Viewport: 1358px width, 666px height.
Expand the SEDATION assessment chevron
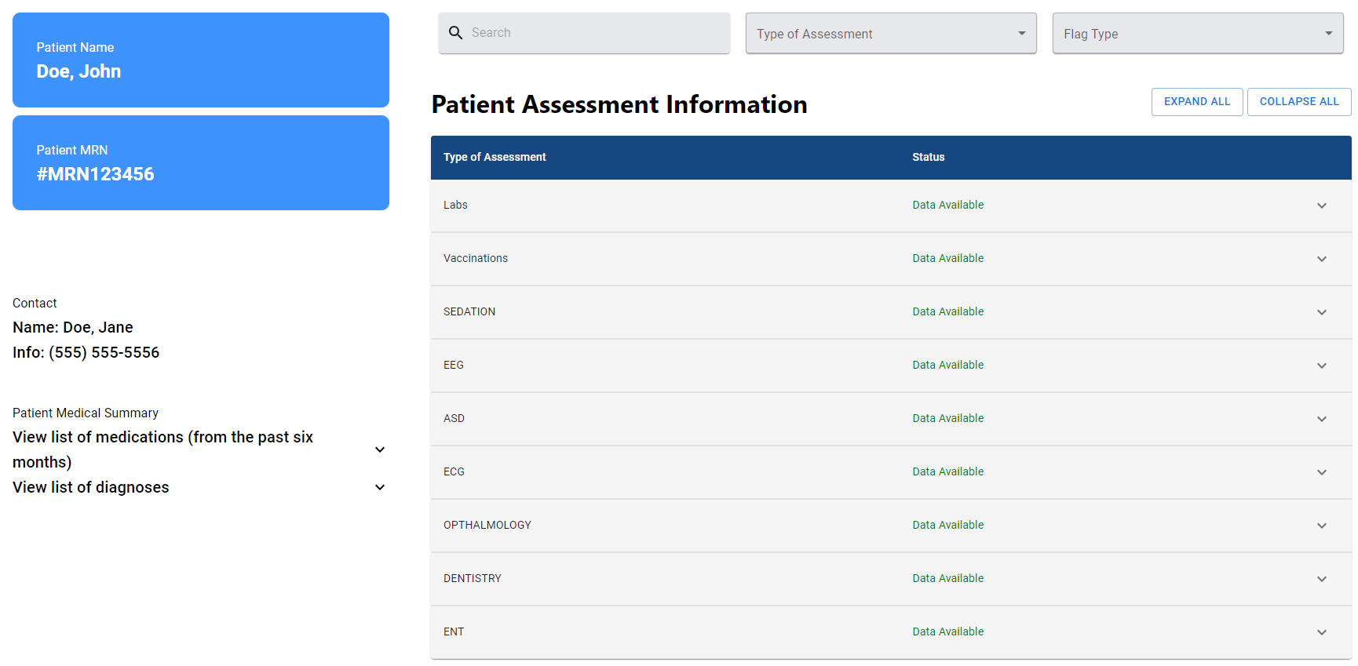pyautogui.click(x=1321, y=312)
